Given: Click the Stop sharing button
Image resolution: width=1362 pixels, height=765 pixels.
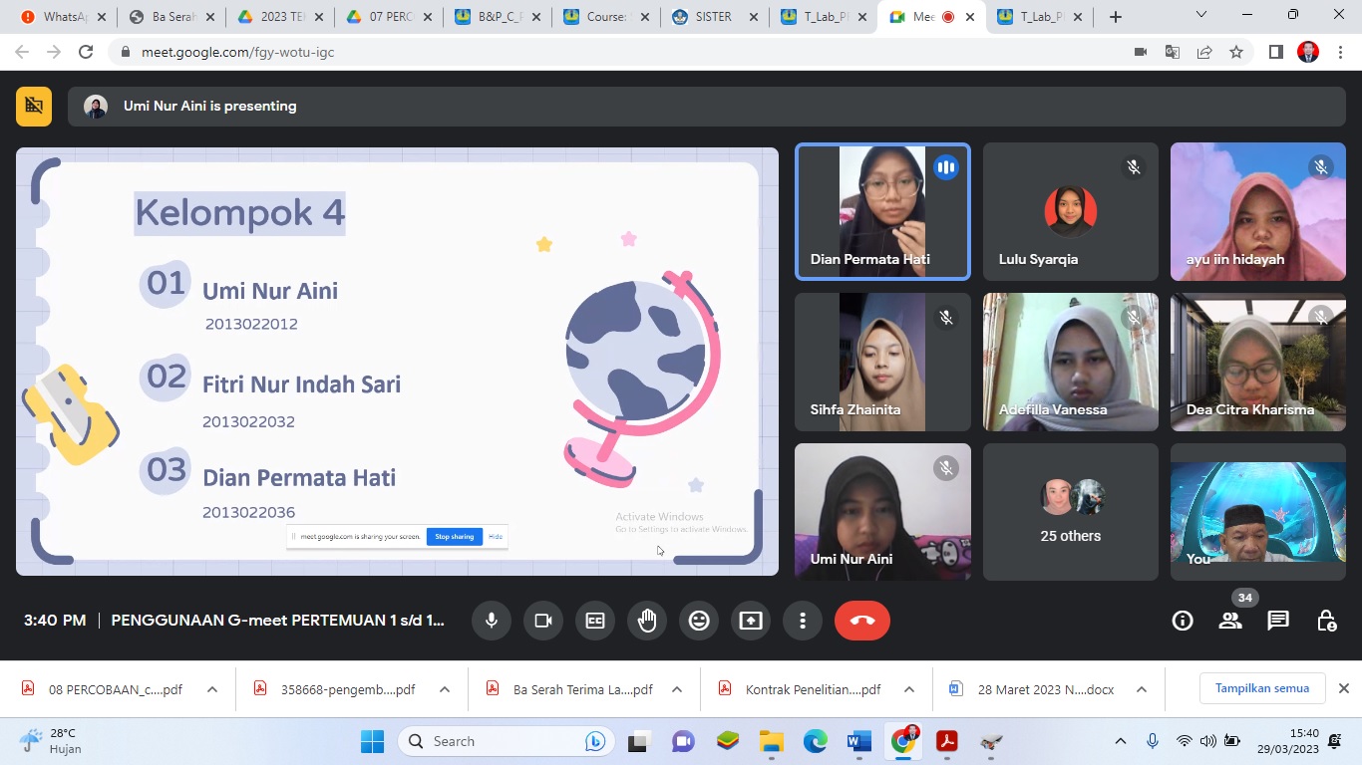Looking at the screenshot, I should click(454, 537).
